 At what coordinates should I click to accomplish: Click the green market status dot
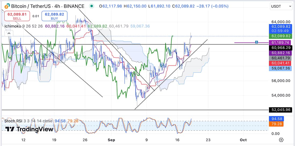coord(92,6)
